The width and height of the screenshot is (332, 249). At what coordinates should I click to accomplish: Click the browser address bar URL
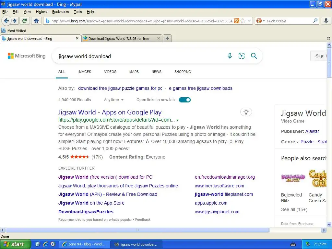tap(142, 21)
